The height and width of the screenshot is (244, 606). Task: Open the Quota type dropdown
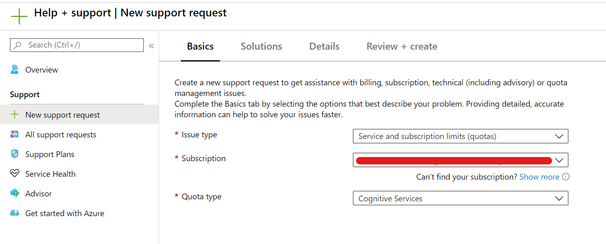pyautogui.click(x=460, y=198)
